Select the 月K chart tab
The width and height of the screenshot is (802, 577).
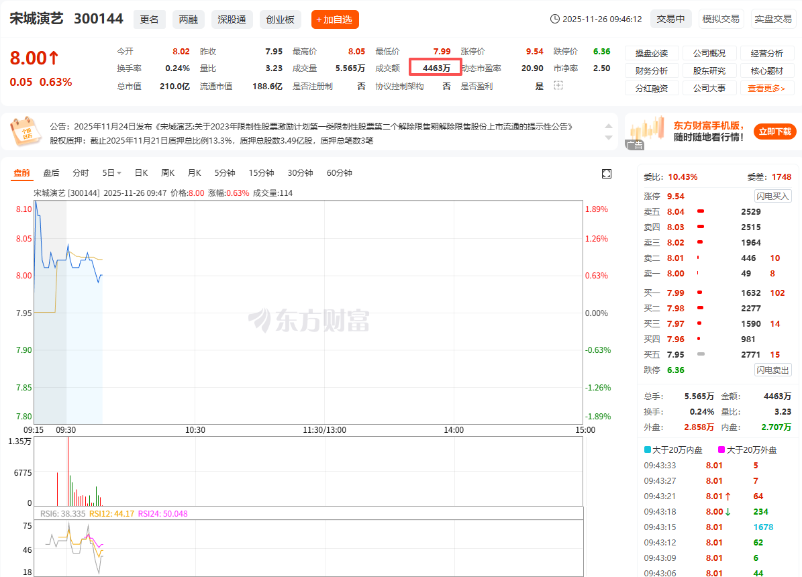coord(195,173)
